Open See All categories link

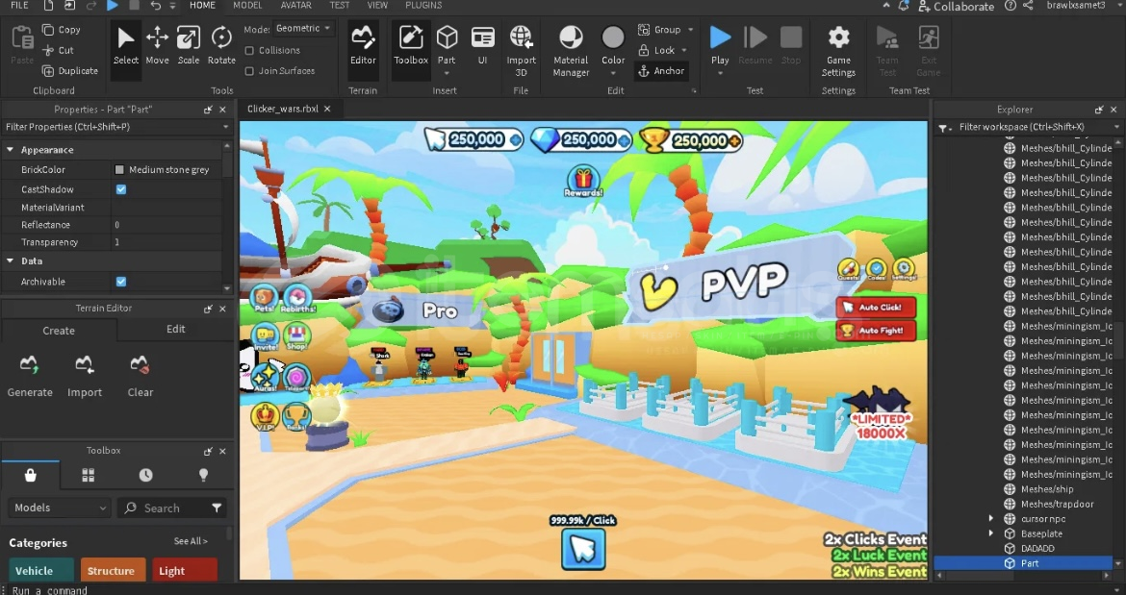coord(191,541)
